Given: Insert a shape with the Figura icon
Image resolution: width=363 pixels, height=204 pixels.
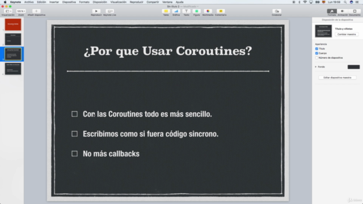Looking at the screenshot, I should pos(196,11).
